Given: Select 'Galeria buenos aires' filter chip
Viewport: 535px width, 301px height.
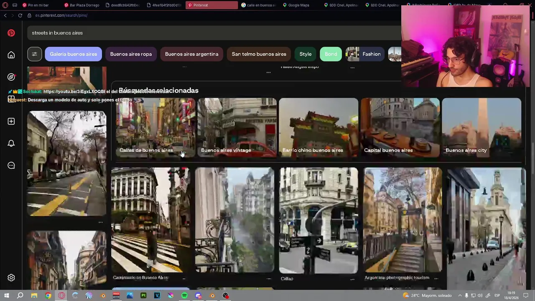Looking at the screenshot, I should 73,54.
